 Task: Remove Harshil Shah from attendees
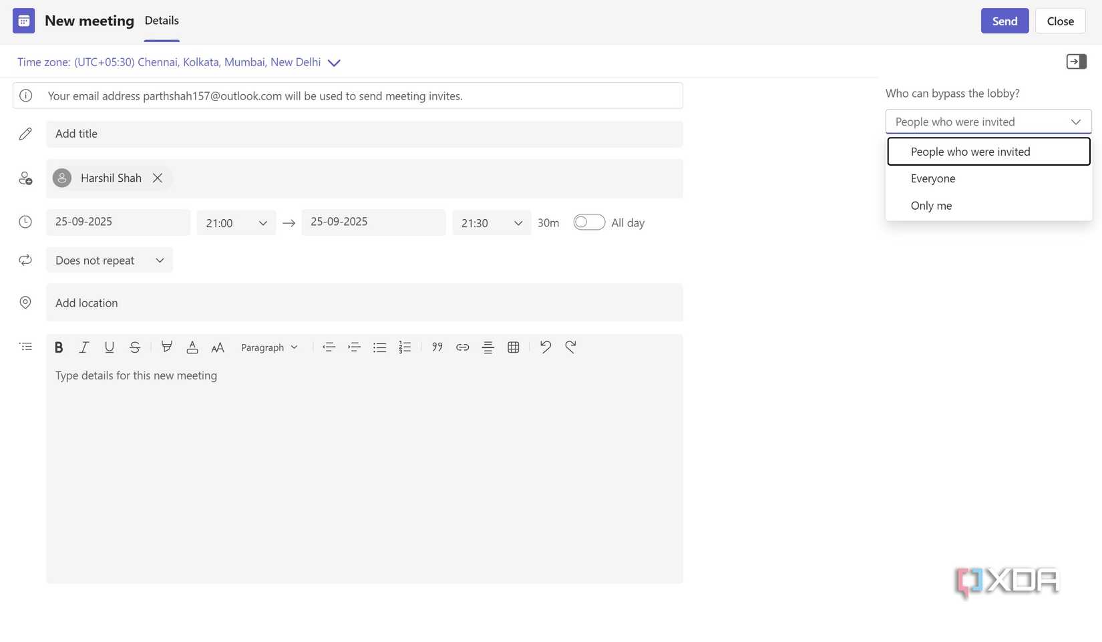(158, 178)
